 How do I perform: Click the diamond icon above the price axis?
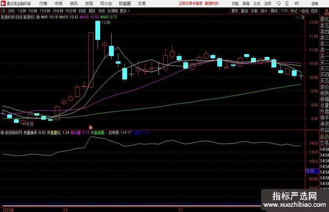[297, 17]
